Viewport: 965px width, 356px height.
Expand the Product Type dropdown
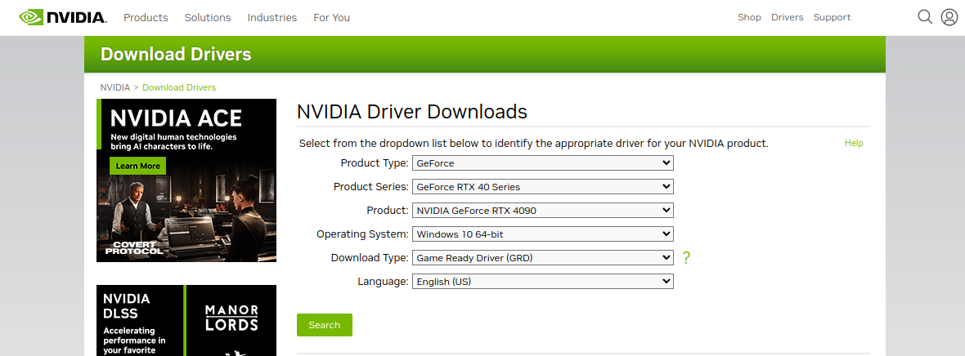click(x=543, y=163)
